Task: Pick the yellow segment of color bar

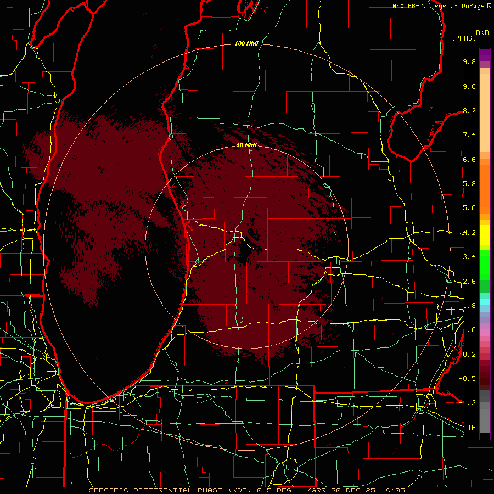Action: coord(485,235)
